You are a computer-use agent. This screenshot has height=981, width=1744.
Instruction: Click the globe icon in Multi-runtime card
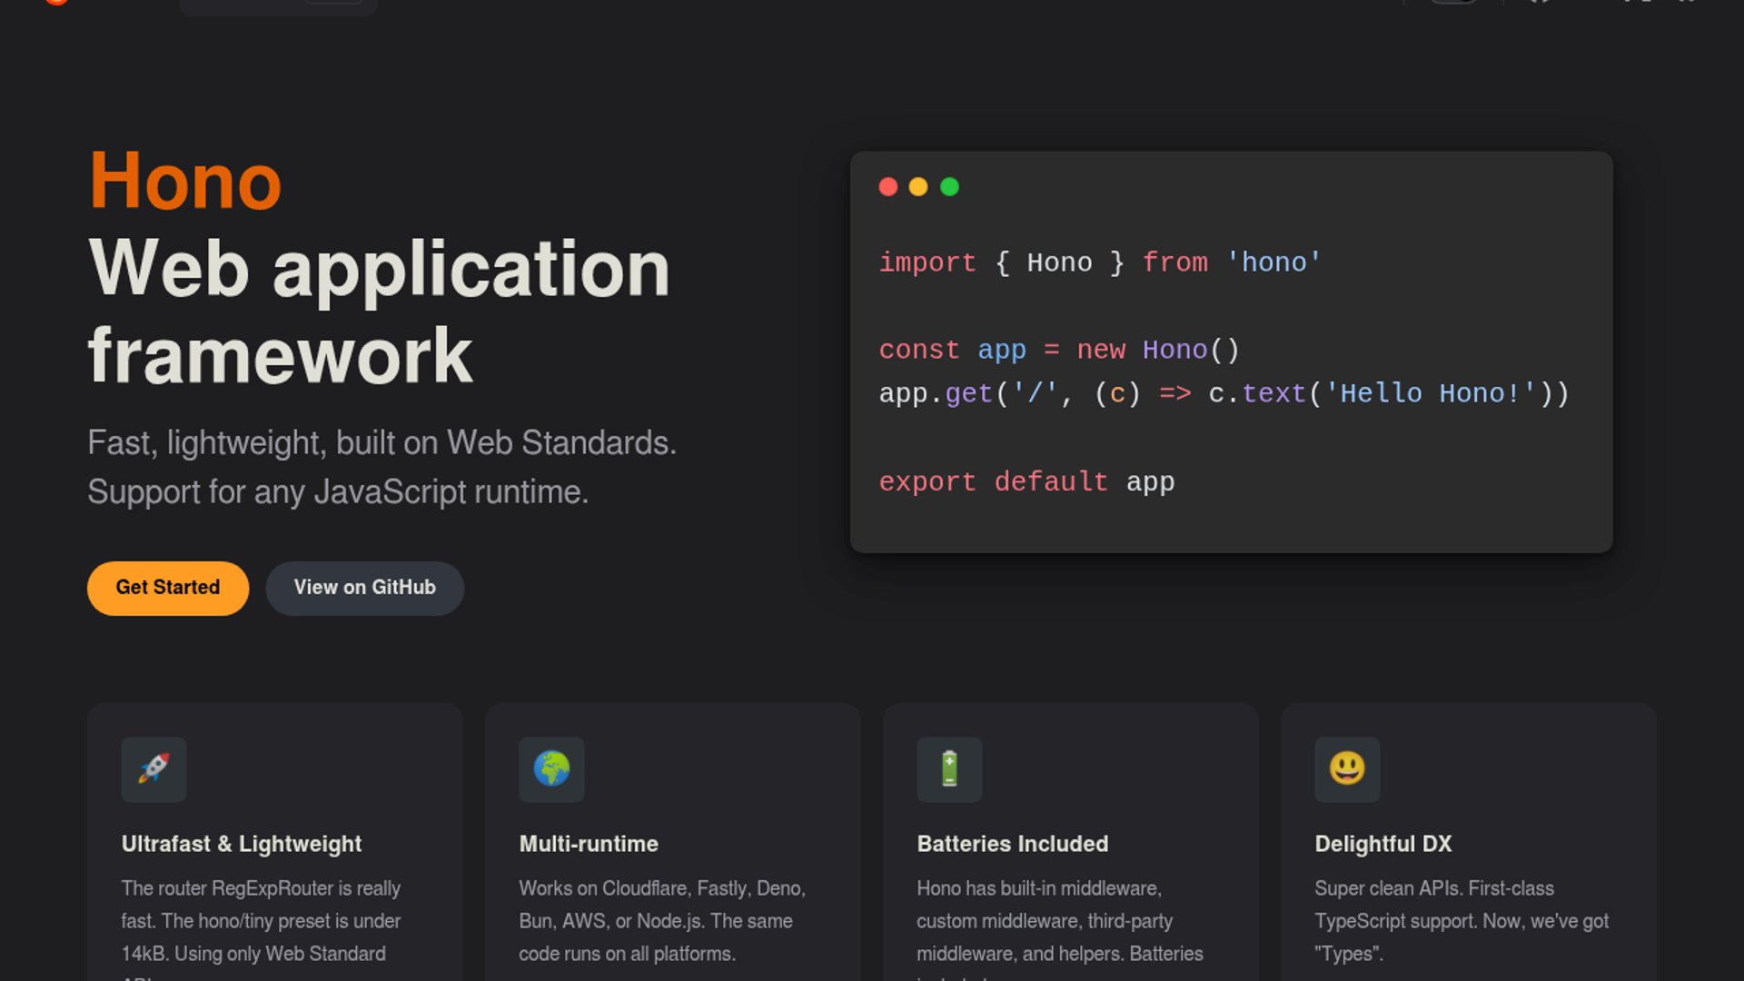(x=551, y=769)
